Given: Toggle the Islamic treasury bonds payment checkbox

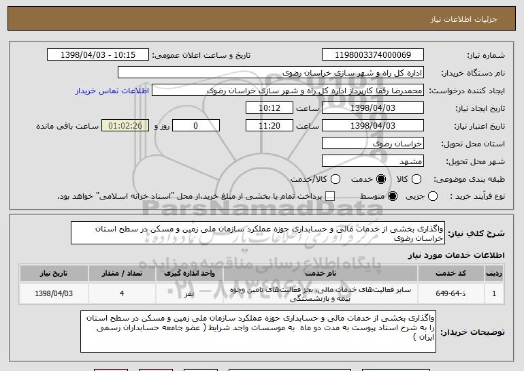Looking at the screenshot, I should click(330, 196).
